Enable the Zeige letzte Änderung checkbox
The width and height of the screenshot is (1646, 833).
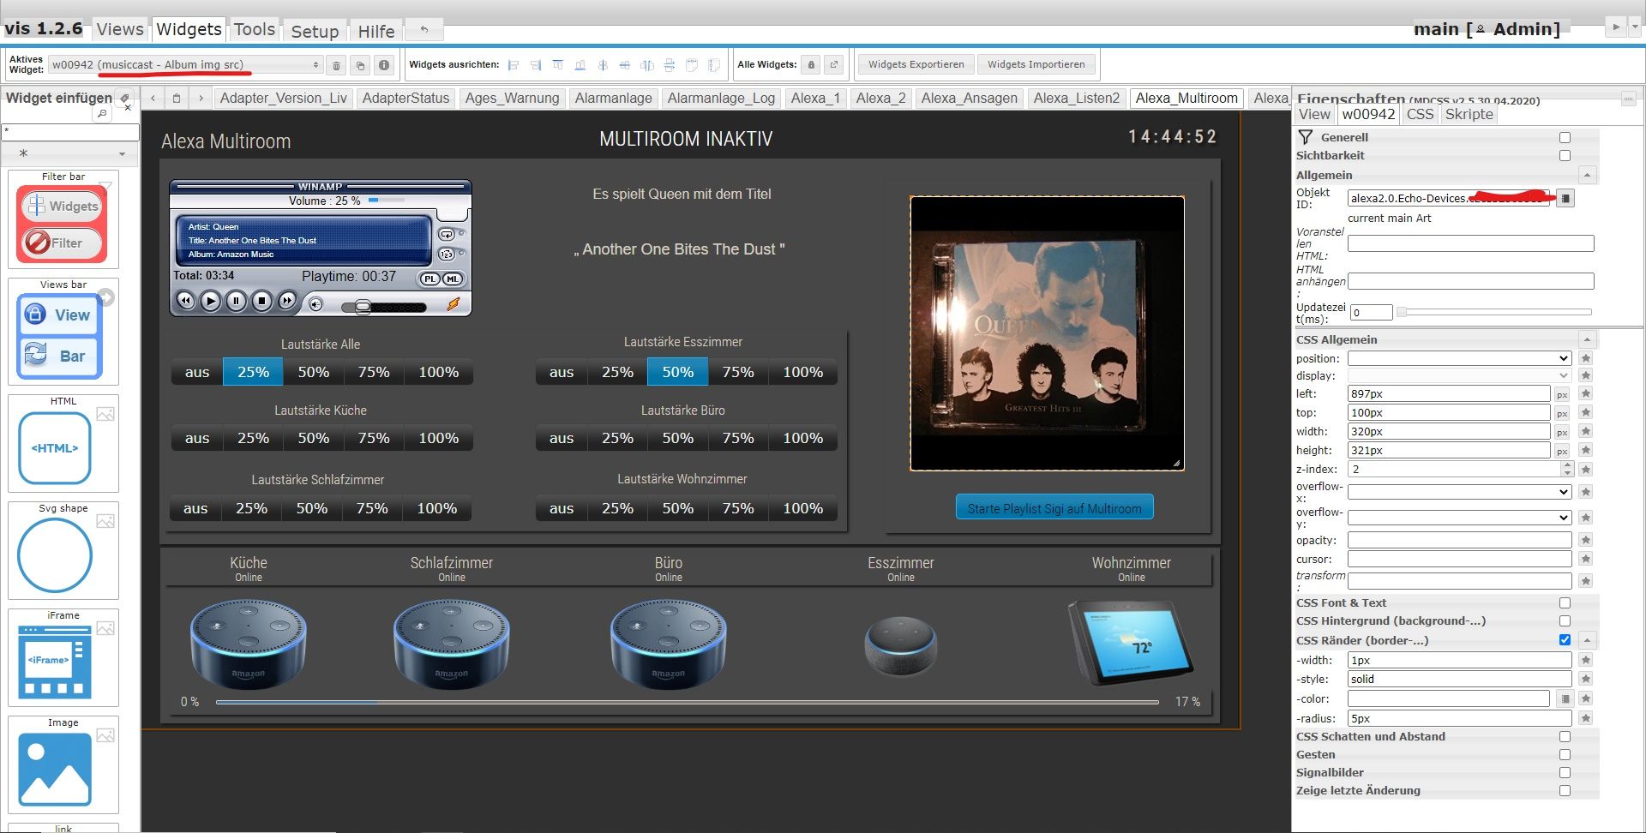pyautogui.click(x=1565, y=791)
